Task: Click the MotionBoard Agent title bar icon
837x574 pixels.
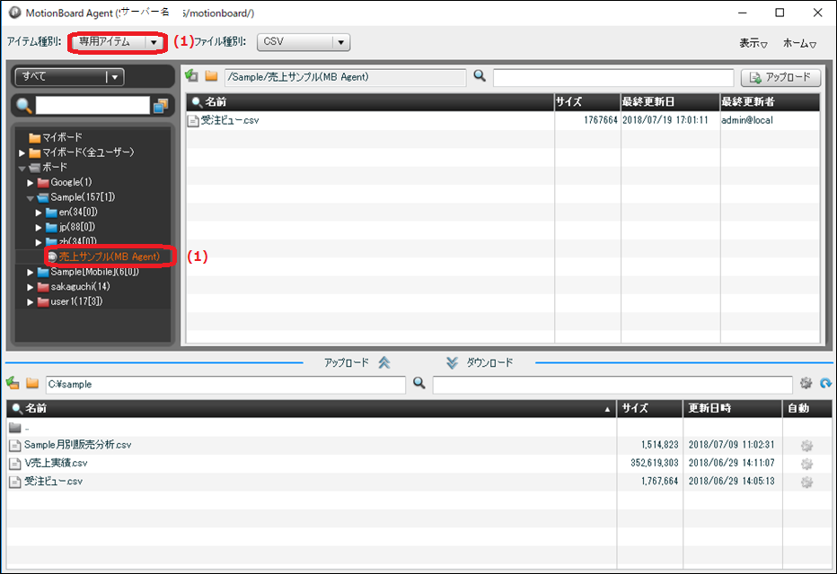Action: [x=15, y=13]
